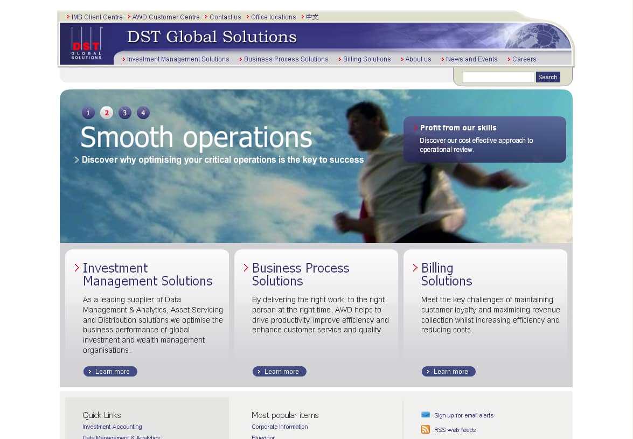Open Investment Management Solutions menu
The image size is (633, 439).
(x=178, y=59)
